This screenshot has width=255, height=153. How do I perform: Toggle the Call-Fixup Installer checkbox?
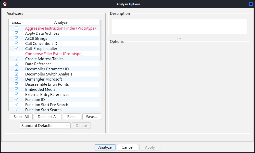17,48
